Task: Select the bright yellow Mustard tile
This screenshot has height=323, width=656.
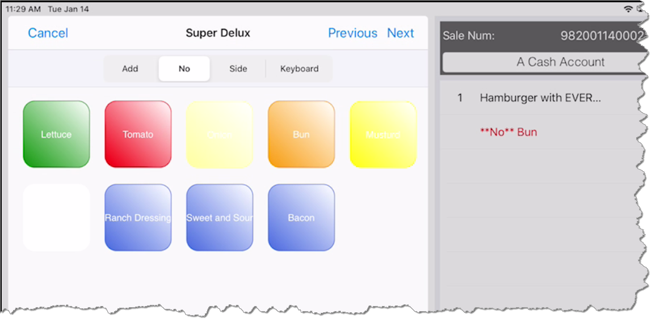Action: coord(383,134)
